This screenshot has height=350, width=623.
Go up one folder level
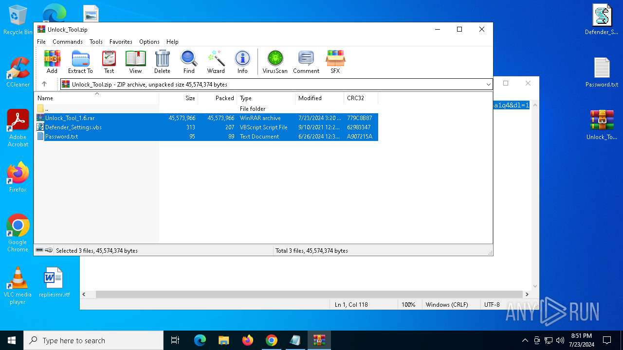[44, 84]
